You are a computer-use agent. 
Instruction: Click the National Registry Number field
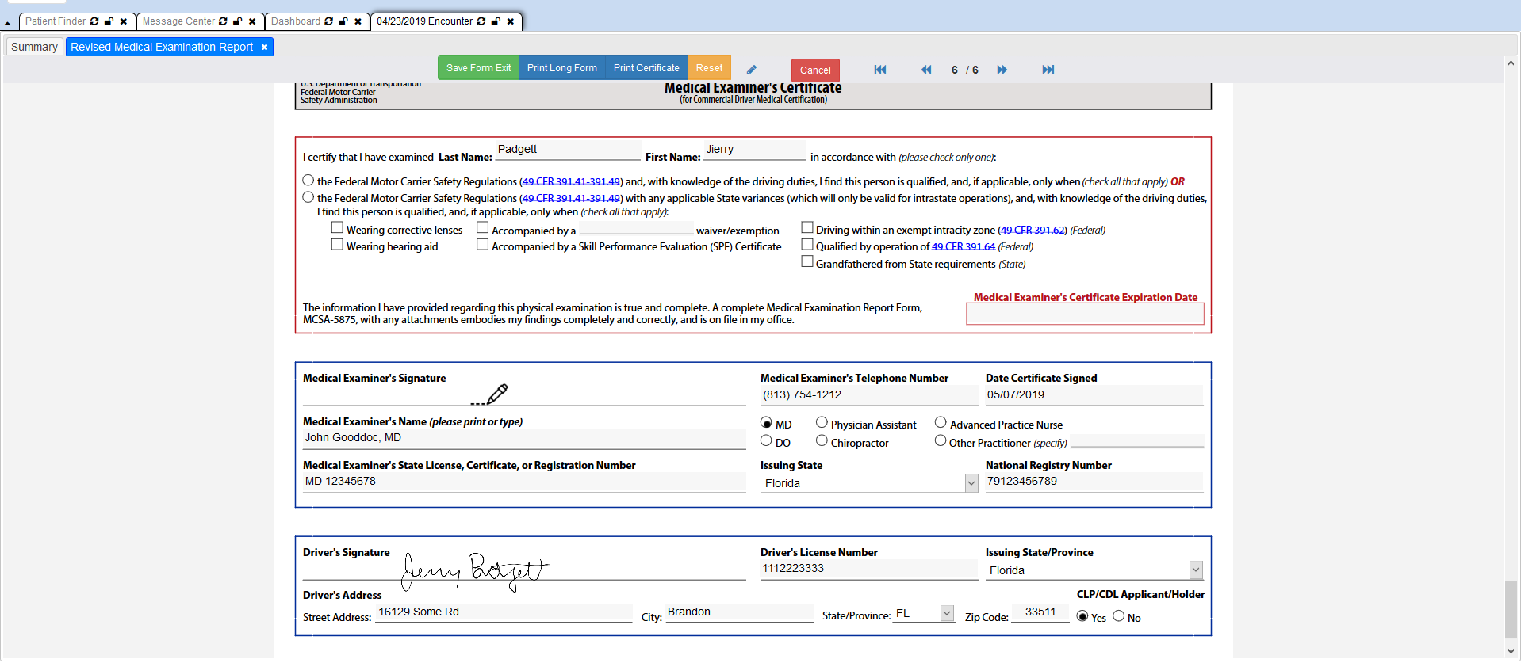pos(1094,482)
